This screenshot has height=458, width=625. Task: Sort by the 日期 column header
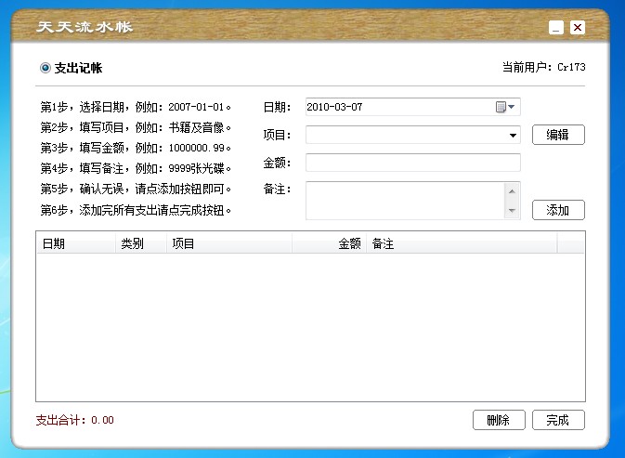[74, 242]
